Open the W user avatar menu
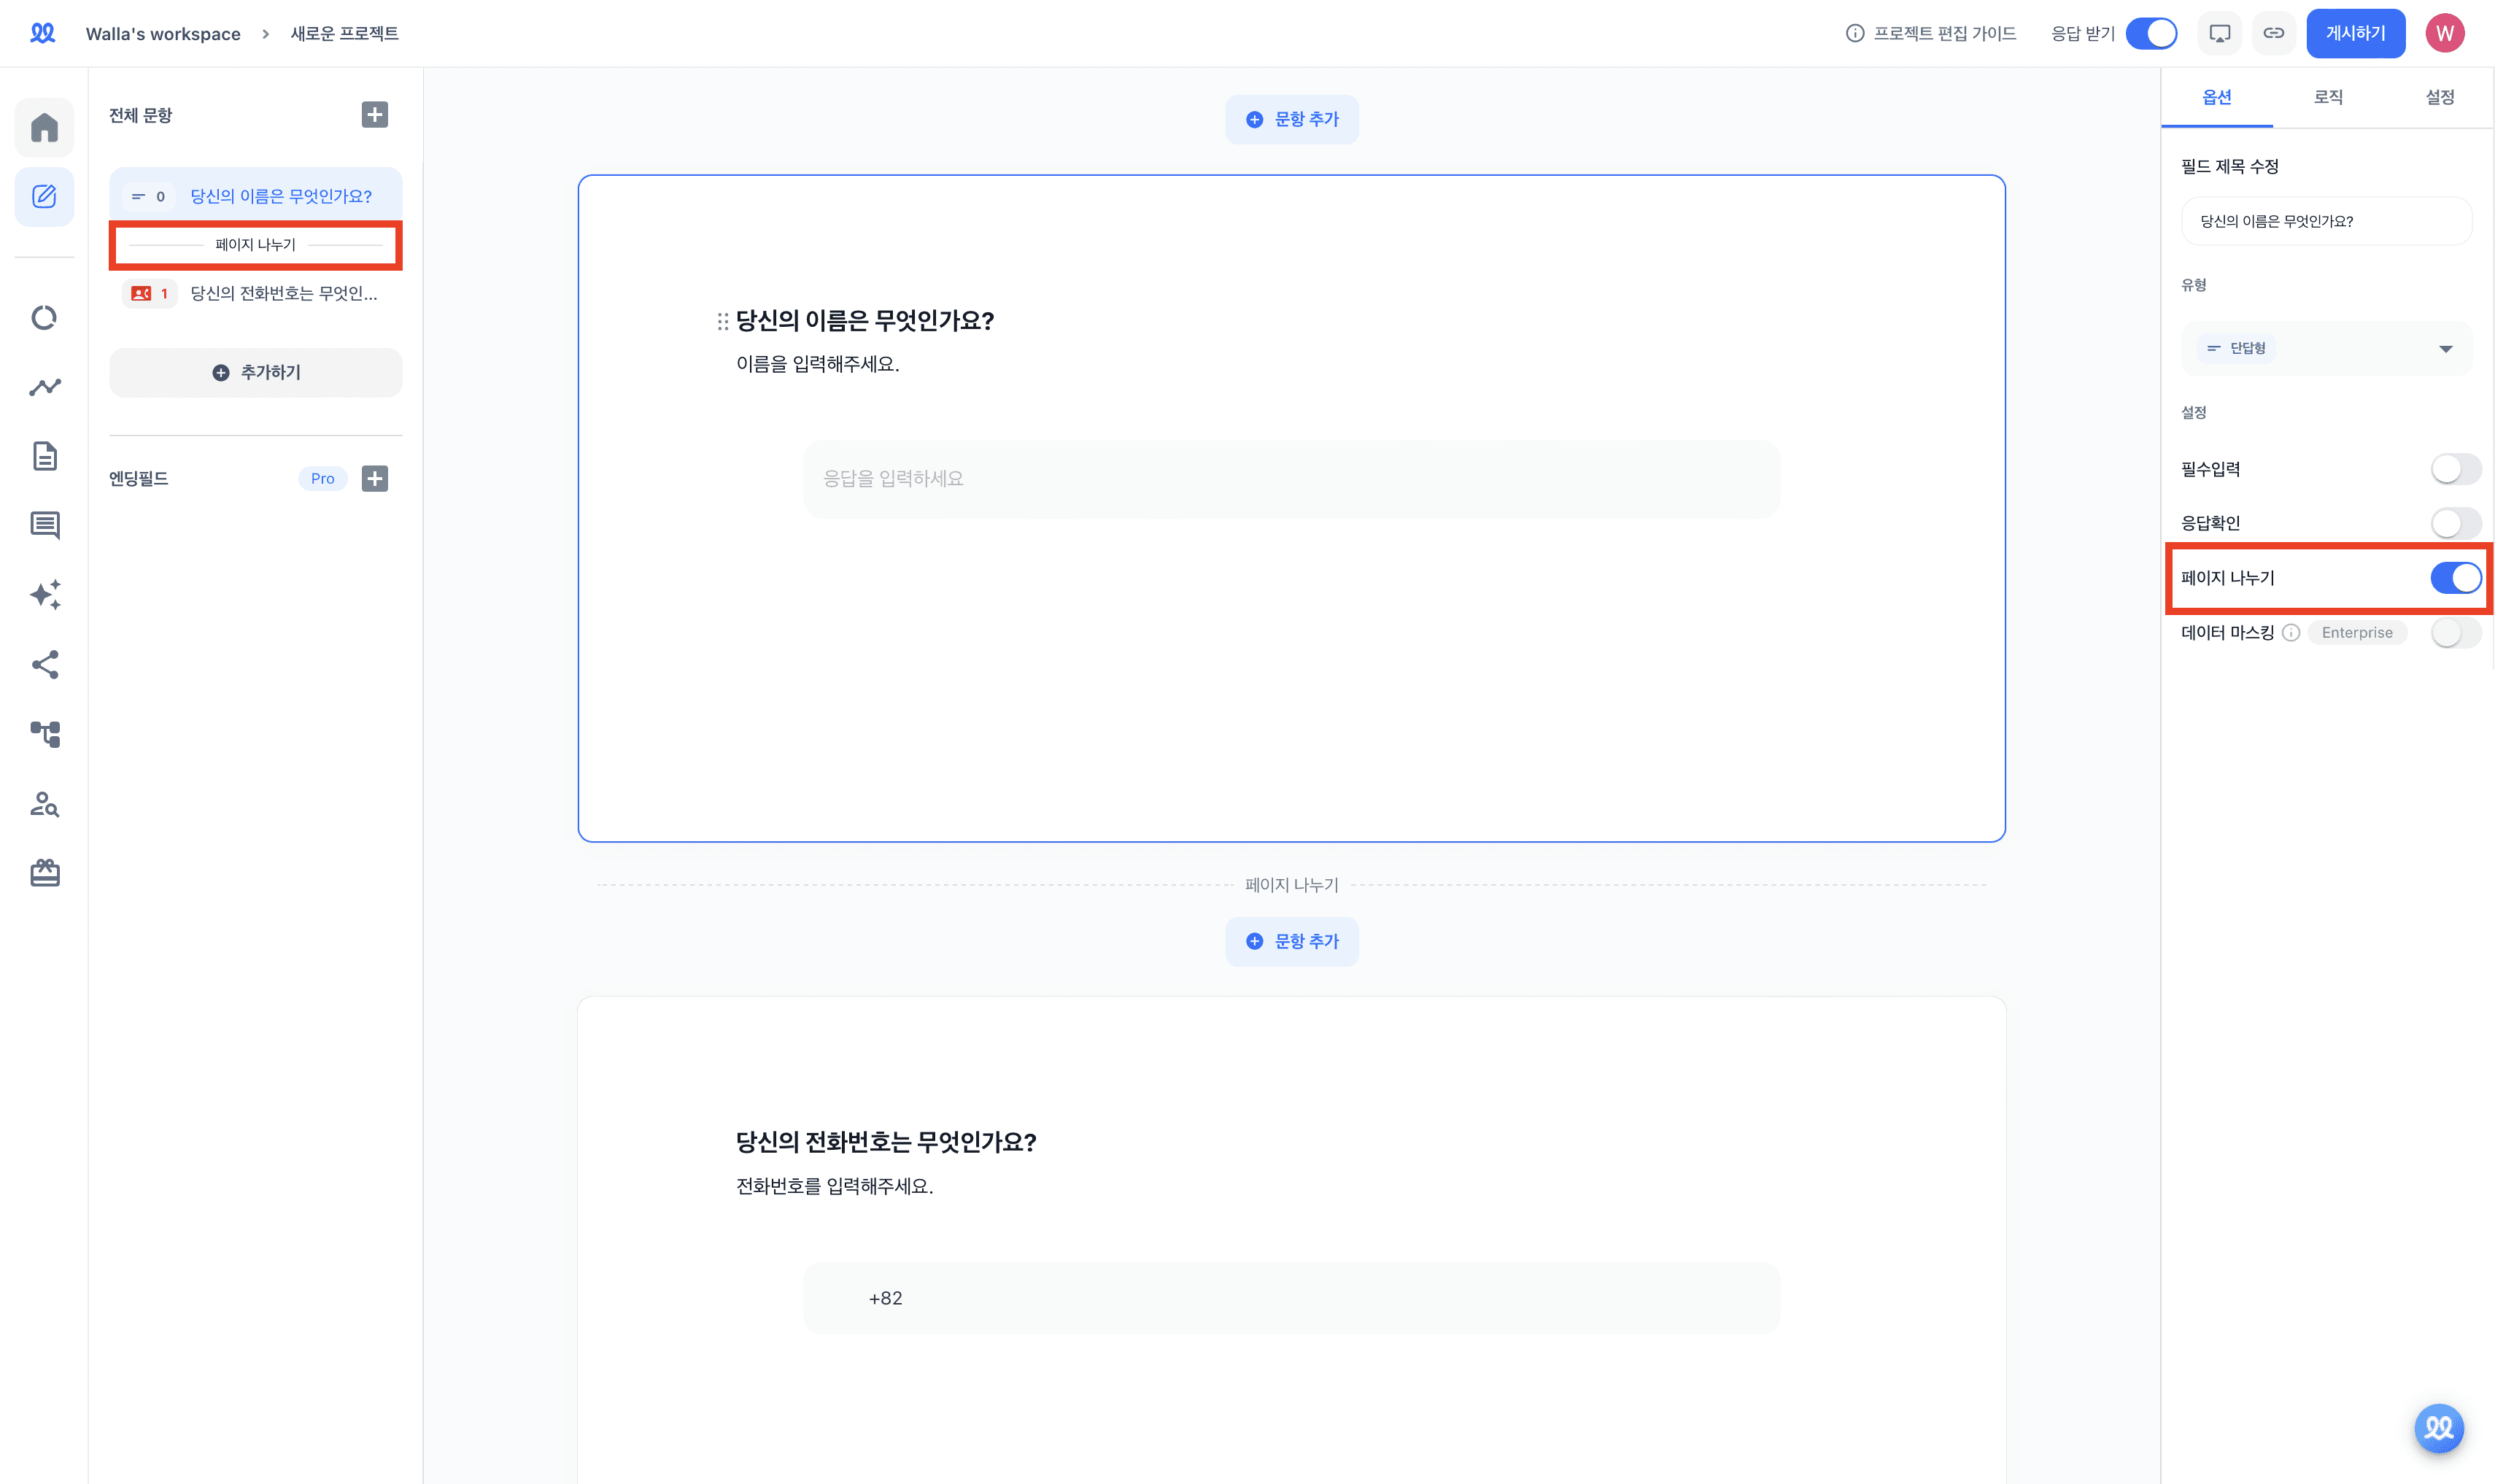This screenshot has height=1484, width=2495. (x=2444, y=34)
